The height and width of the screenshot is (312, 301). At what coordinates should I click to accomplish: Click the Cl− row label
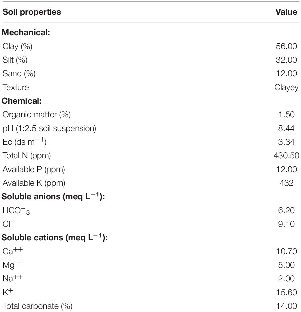tap(9, 224)
